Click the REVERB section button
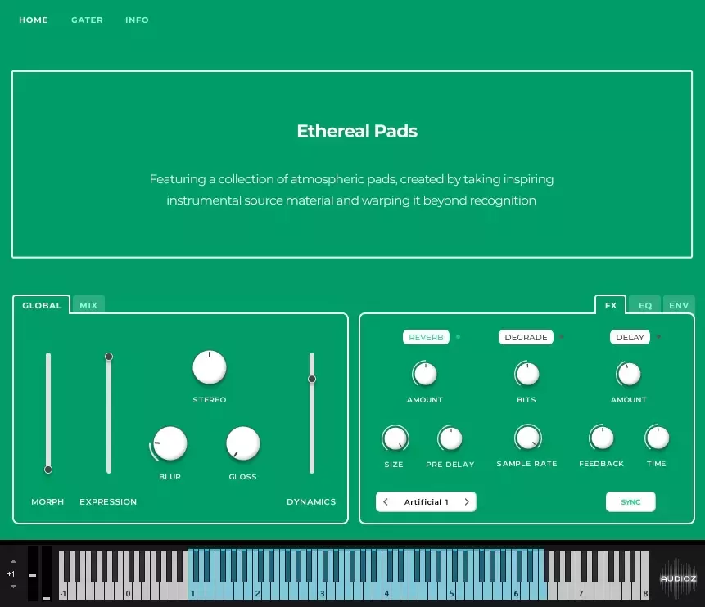The width and height of the screenshot is (705, 607). click(426, 337)
